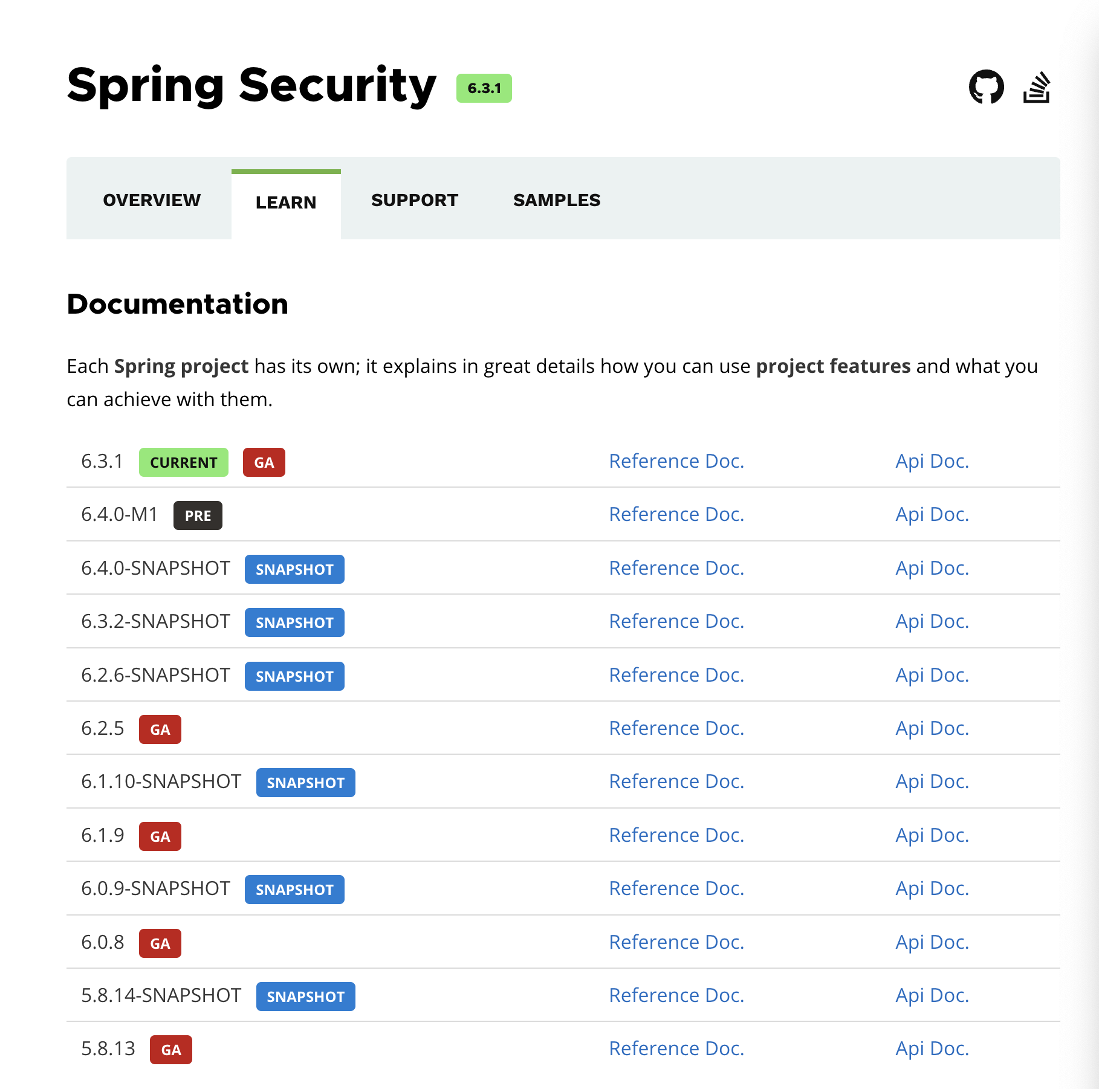
Task: Click the 6.3.1 version badge beside title
Action: click(x=484, y=88)
